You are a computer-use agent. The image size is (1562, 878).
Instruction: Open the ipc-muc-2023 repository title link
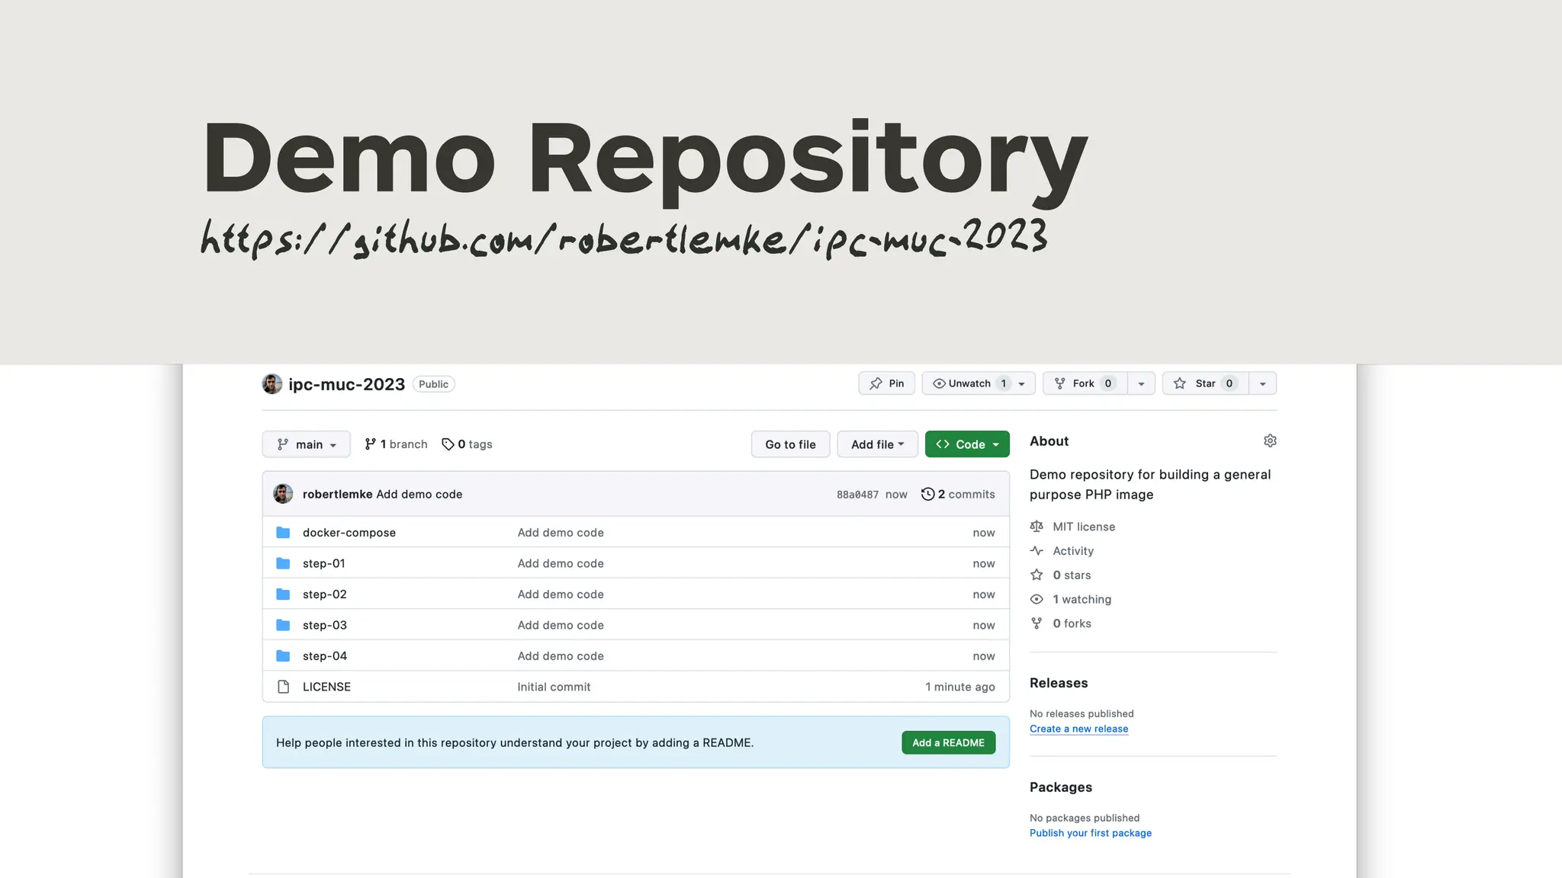pos(346,384)
